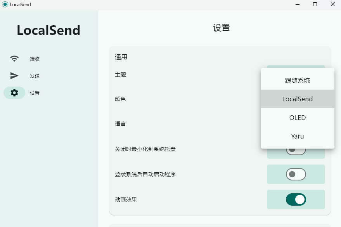Viewport: 341px width, 227px height.
Task: Open the 接收 tab label
Action: click(x=35, y=59)
